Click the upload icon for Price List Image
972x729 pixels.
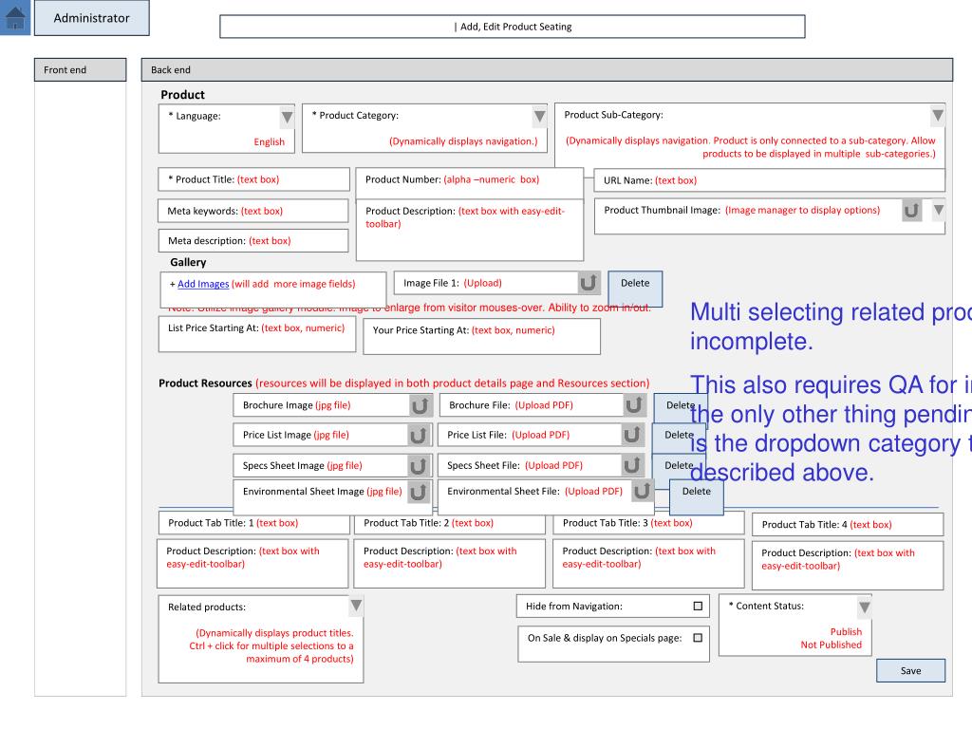pos(419,435)
